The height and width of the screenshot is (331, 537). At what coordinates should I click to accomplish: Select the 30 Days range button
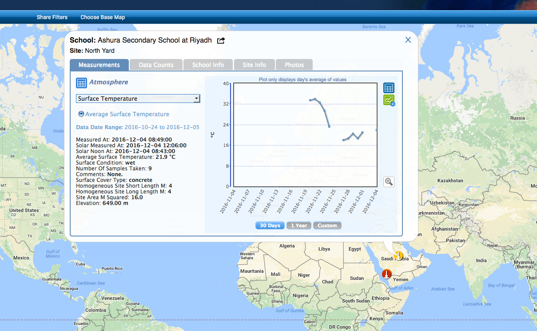[x=270, y=225]
